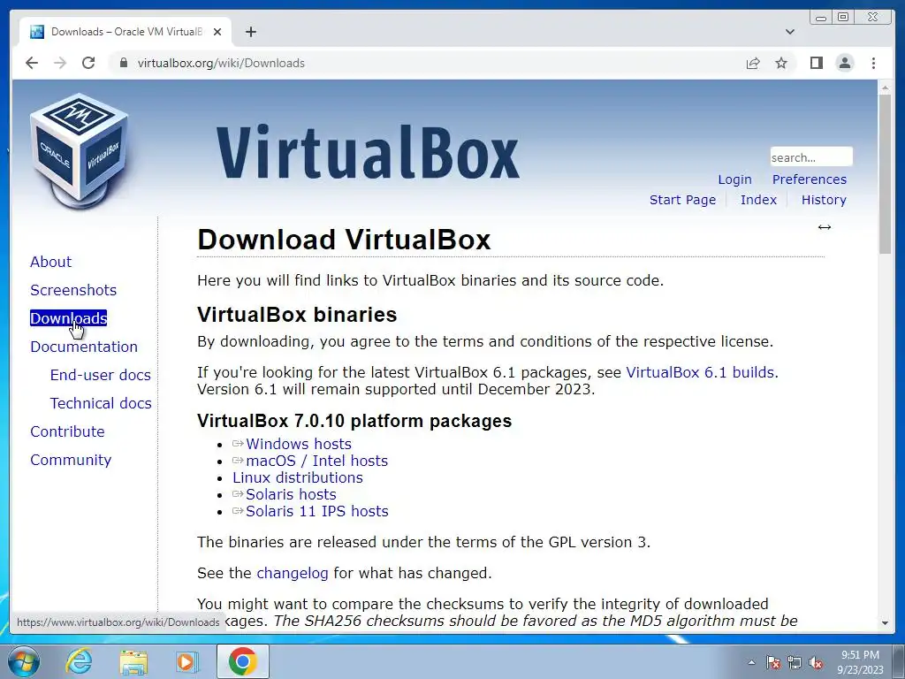905x679 pixels.
Task: Follow the VirtualBox 6.1 builds link
Action: 700,372
